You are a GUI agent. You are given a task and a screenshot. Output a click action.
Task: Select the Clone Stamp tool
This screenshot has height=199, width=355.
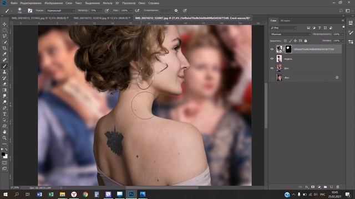click(x=4, y=72)
